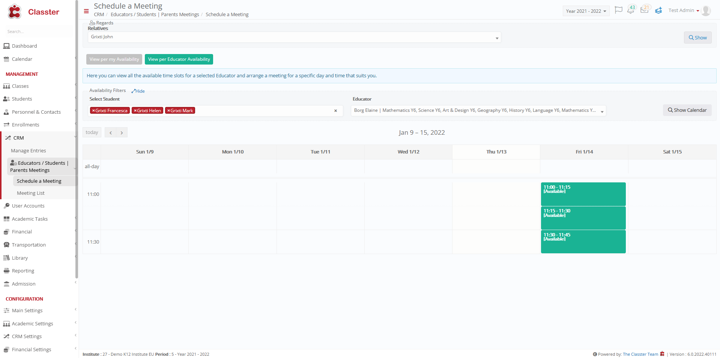The width and height of the screenshot is (720, 358).
Task: Click the Students people icon
Action: [x=6, y=99]
